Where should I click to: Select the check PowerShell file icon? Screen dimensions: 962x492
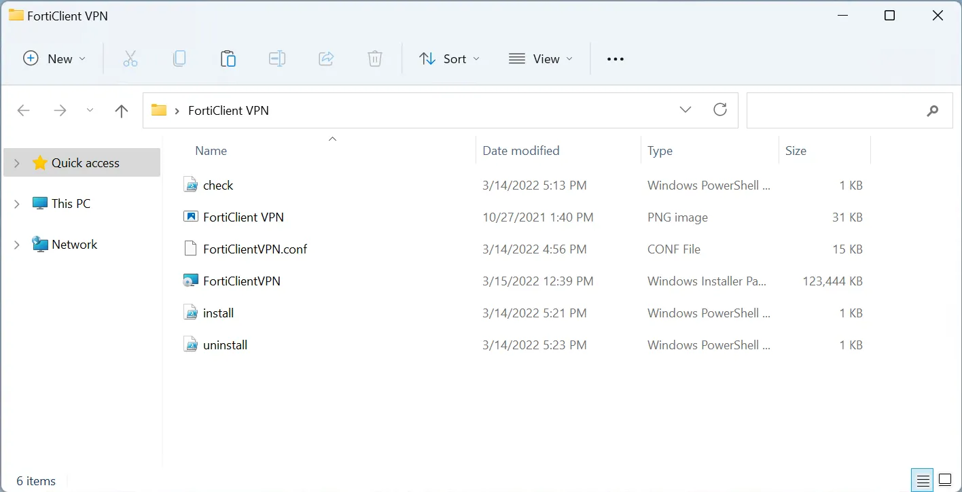click(191, 185)
